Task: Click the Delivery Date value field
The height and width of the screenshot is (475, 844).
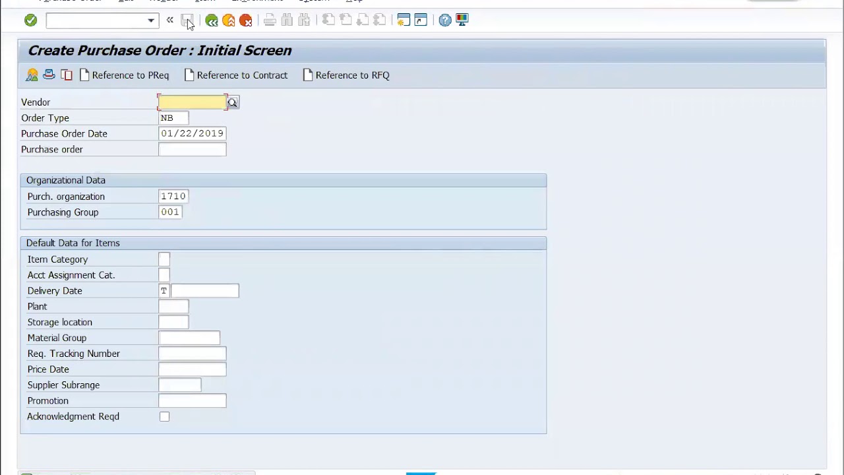Action: 205,291
